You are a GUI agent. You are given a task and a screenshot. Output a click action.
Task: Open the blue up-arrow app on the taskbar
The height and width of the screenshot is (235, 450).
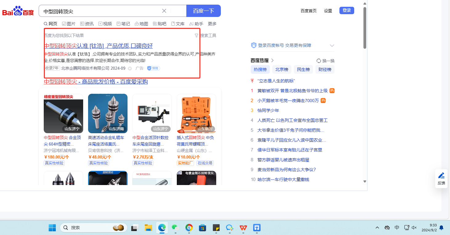[x=257, y=228]
